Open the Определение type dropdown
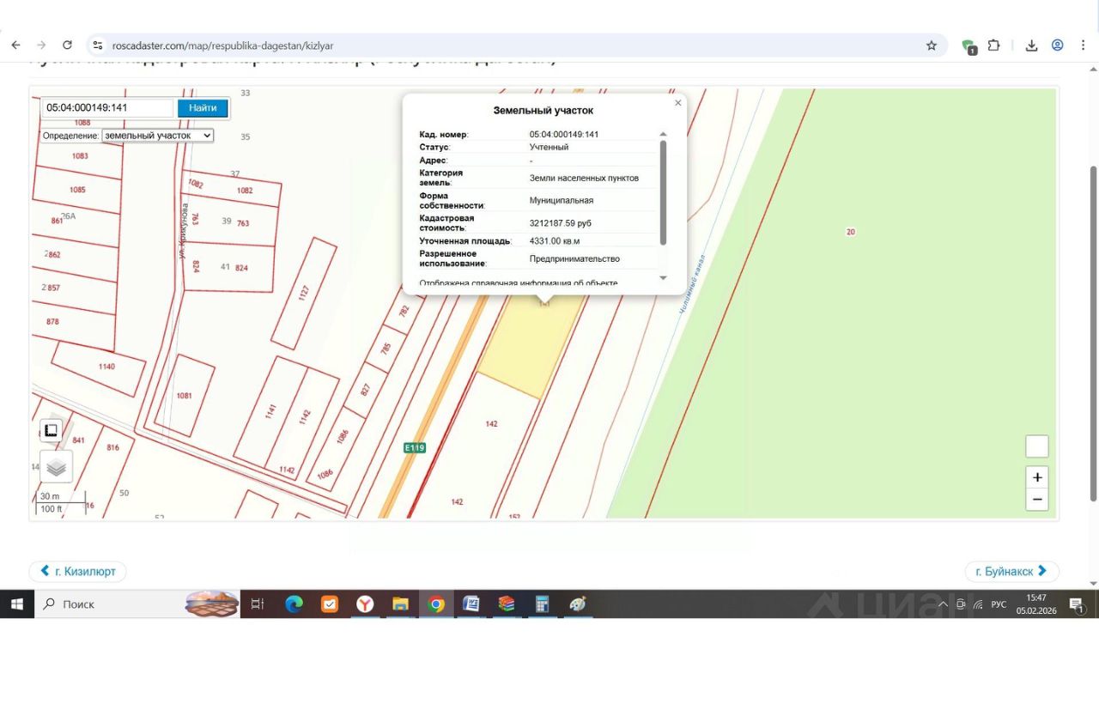 (157, 136)
